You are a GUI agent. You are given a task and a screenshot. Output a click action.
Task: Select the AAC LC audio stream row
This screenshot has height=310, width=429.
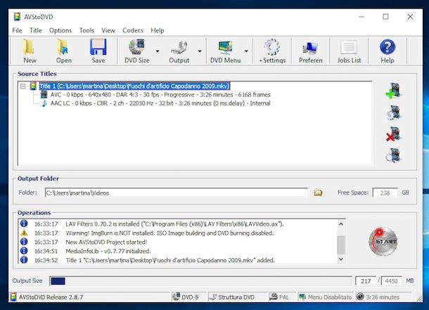pyautogui.click(x=160, y=103)
